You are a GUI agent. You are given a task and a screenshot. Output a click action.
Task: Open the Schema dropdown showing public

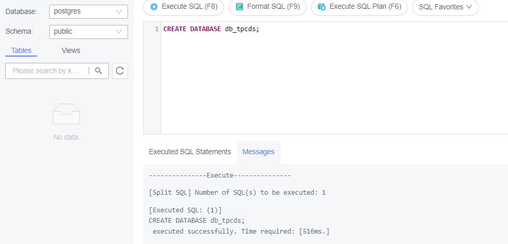coord(89,32)
